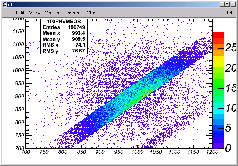This screenshot has height=166, width=238.
Task: Click the c1 window title text
Action: [x=10, y=5]
